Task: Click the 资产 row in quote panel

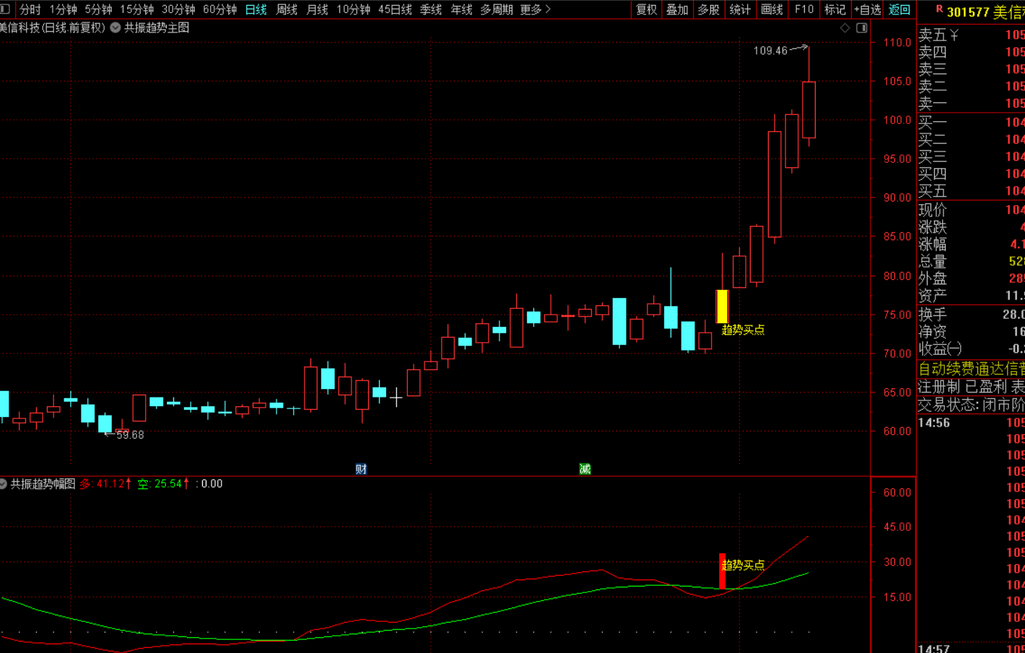Action: point(971,296)
